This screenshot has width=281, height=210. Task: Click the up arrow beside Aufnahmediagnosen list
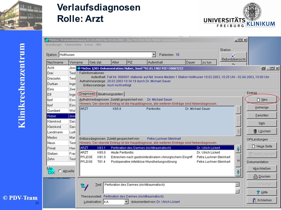[x=238, y=110]
